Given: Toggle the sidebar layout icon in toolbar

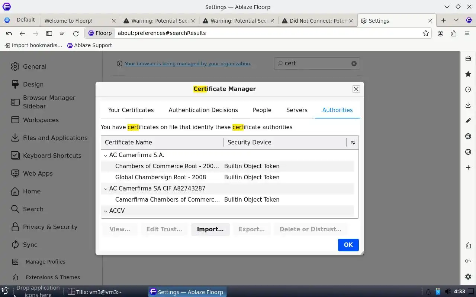Looking at the screenshot, I should 49,33.
